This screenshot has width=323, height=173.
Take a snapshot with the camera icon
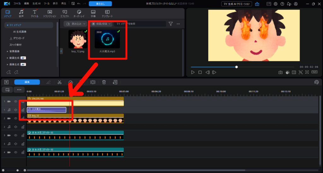280,72
